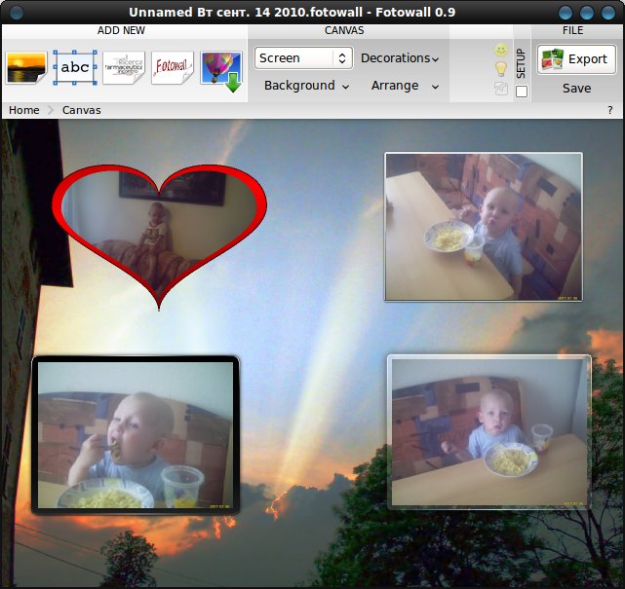Select the heart-shaped framed photo
The width and height of the screenshot is (625, 589).
click(159, 238)
